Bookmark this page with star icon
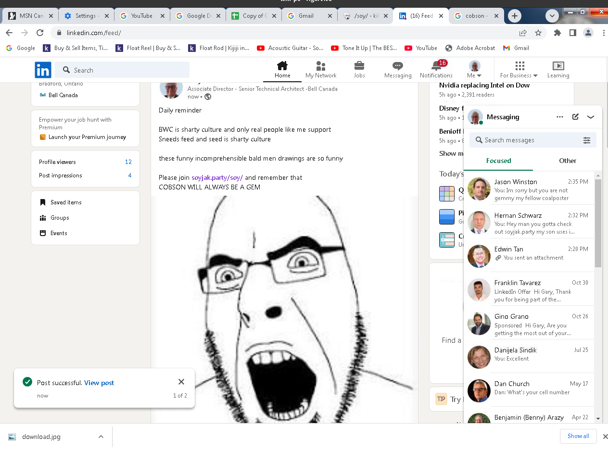Screen dimensions: 608x450 538,33
